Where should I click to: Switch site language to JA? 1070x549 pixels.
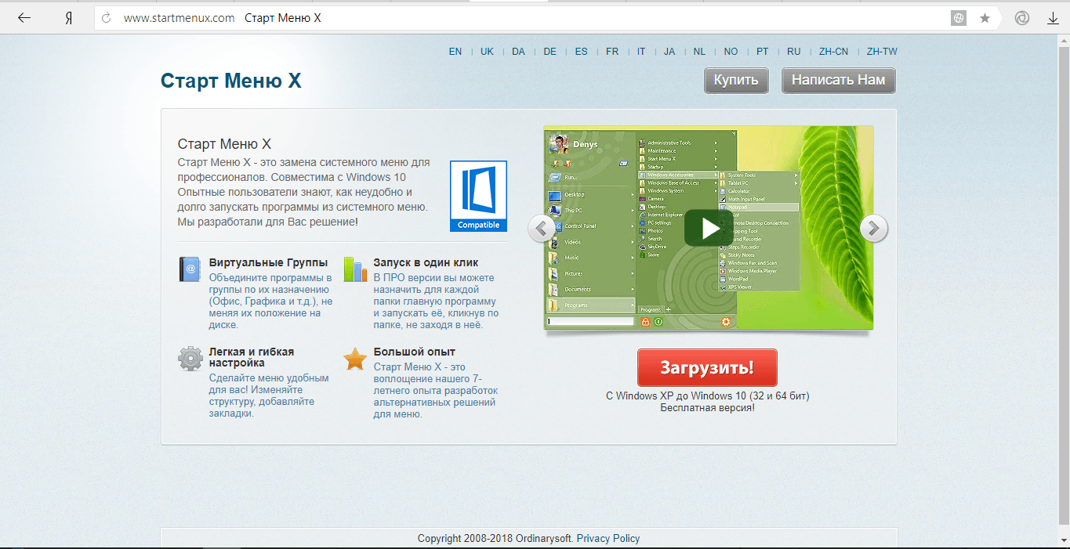pyautogui.click(x=669, y=52)
